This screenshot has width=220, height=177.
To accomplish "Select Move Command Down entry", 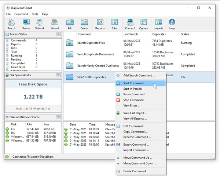I will (140, 163).
